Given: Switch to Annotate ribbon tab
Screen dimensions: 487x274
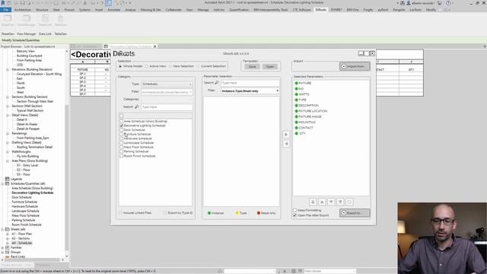Looking at the screenshot, I should (x=113, y=10).
